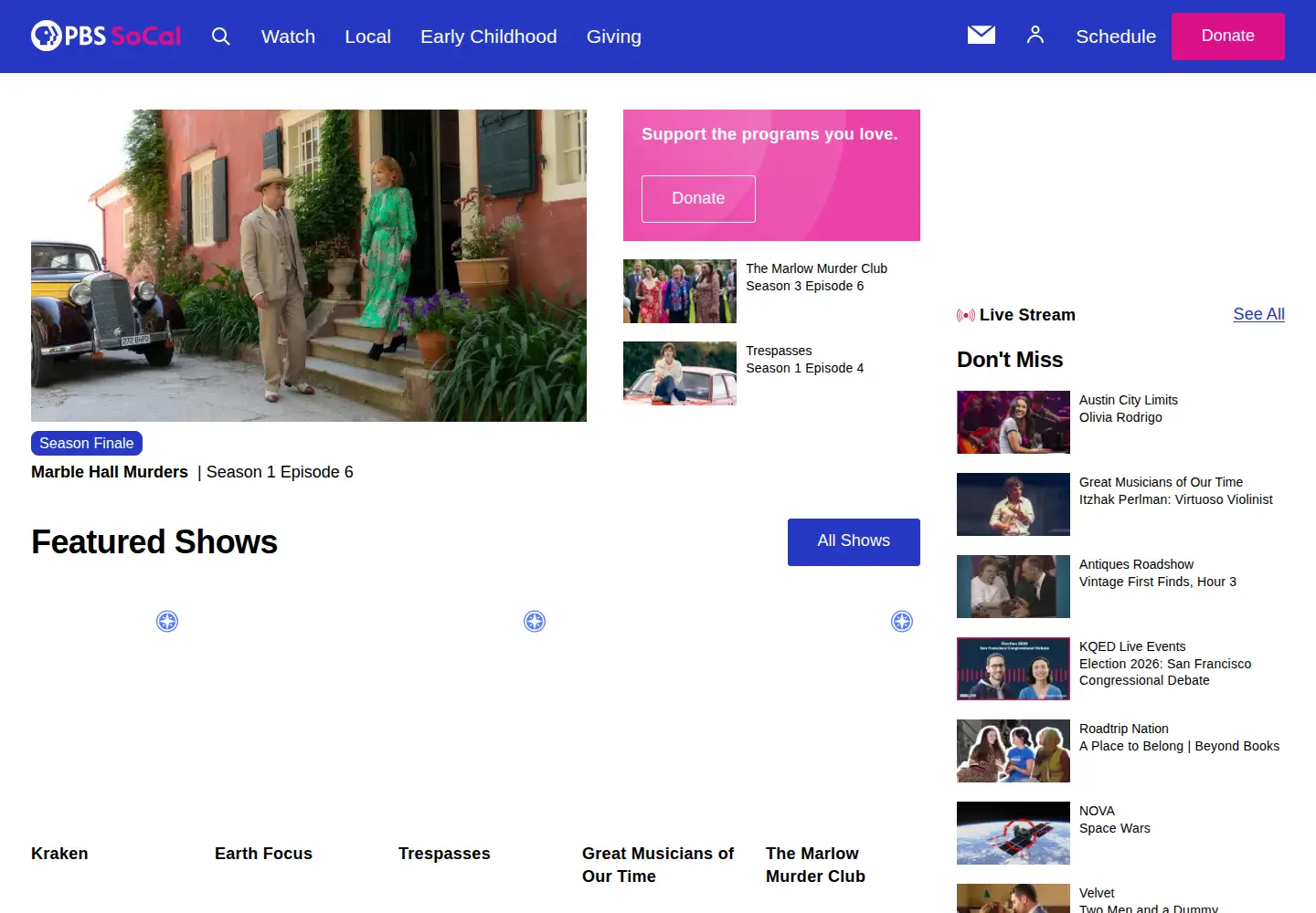Open the Schedule page

tap(1116, 37)
